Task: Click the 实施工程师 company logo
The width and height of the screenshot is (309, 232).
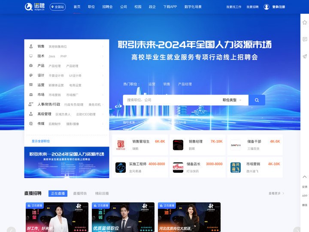Action: 121,168
